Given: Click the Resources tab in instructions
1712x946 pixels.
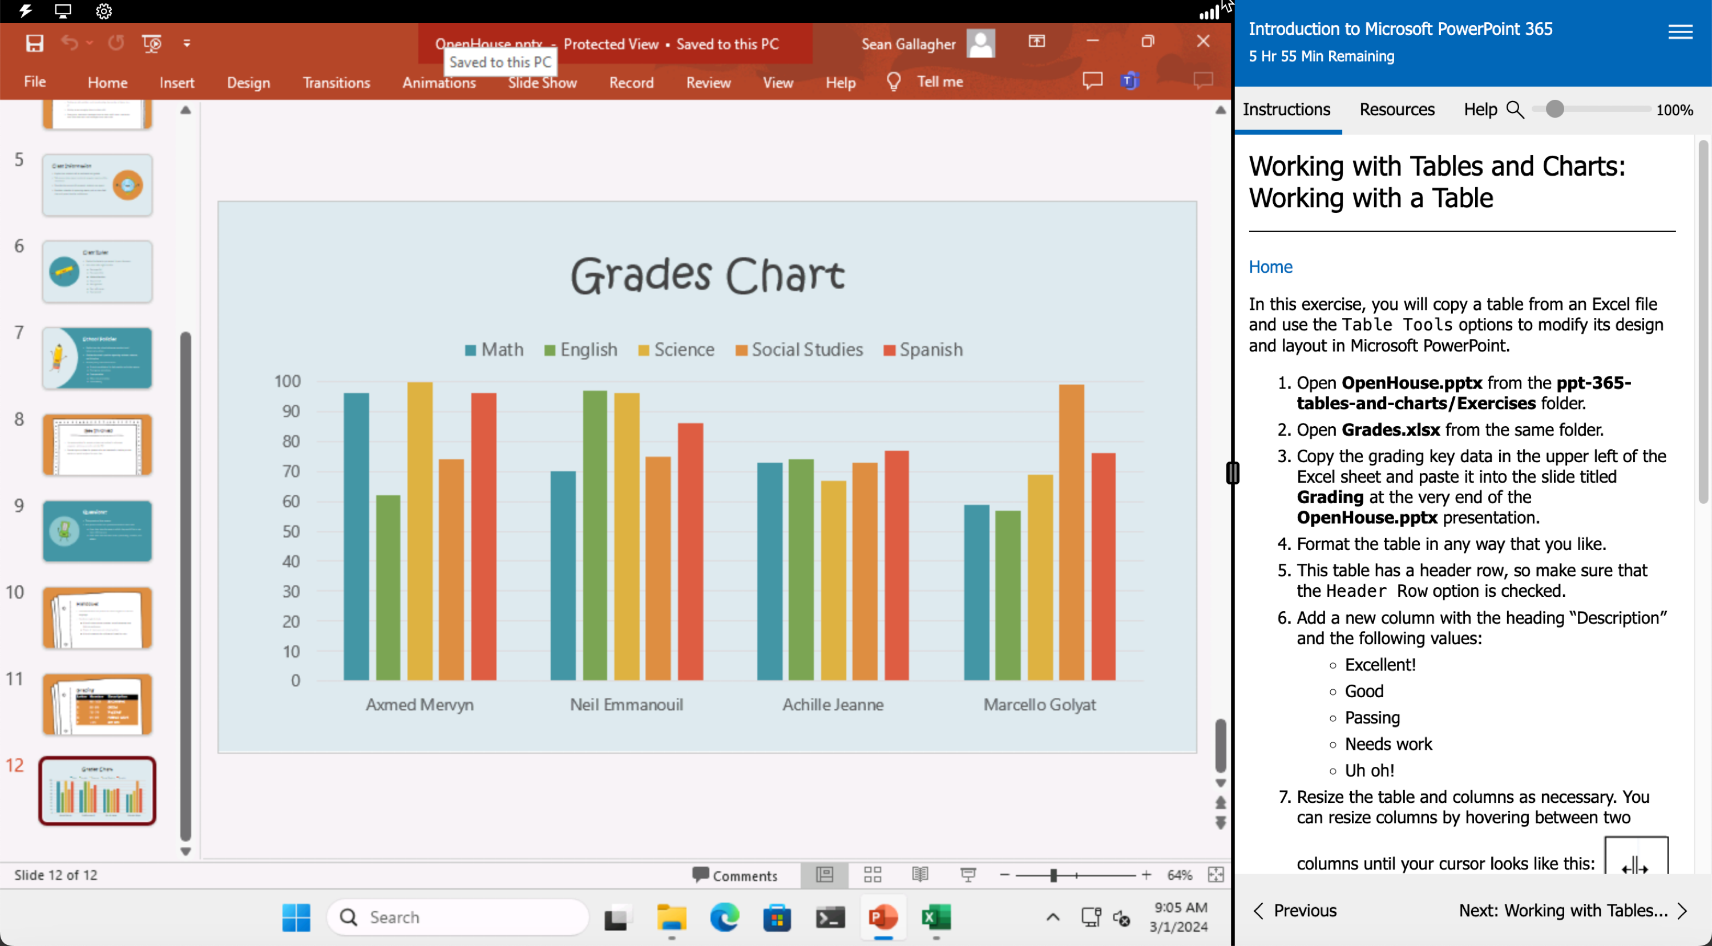Looking at the screenshot, I should pos(1396,108).
